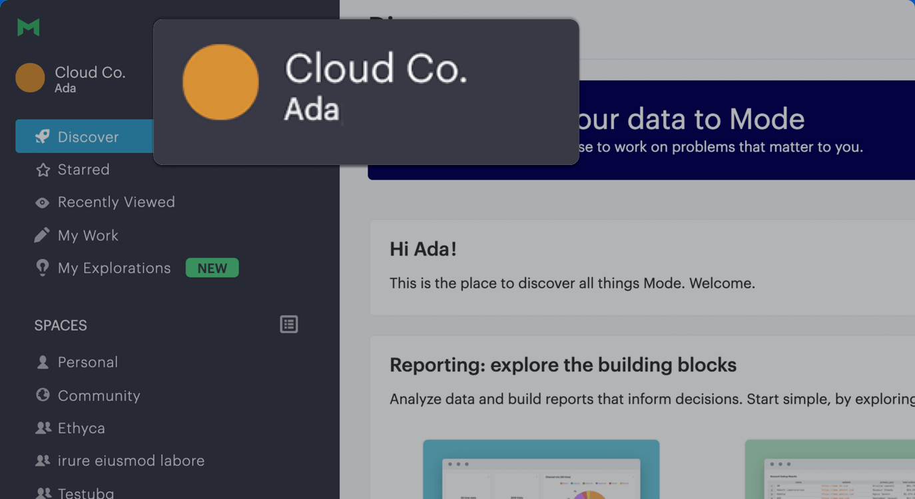
Task: Go to Starred reports
Action: [83, 170]
